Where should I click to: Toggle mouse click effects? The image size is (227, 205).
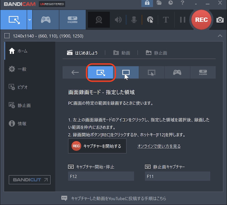[150, 20]
